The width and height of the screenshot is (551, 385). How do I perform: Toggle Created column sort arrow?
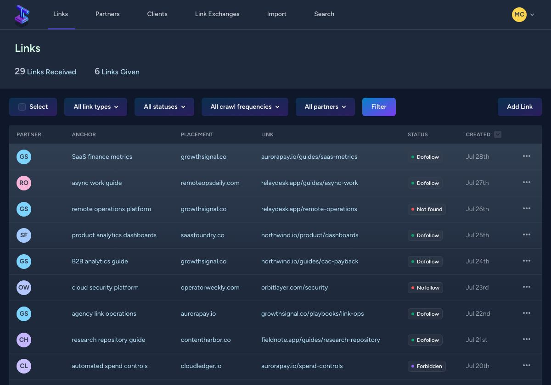coord(498,134)
